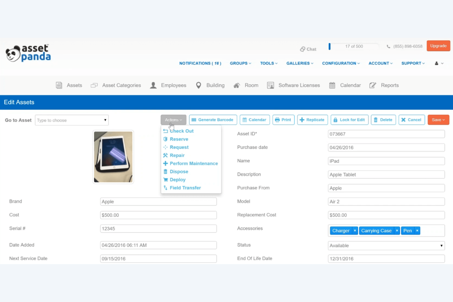The width and height of the screenshot is (453, 302).
Task: Click the Replicate button
Action: [313, 120]
